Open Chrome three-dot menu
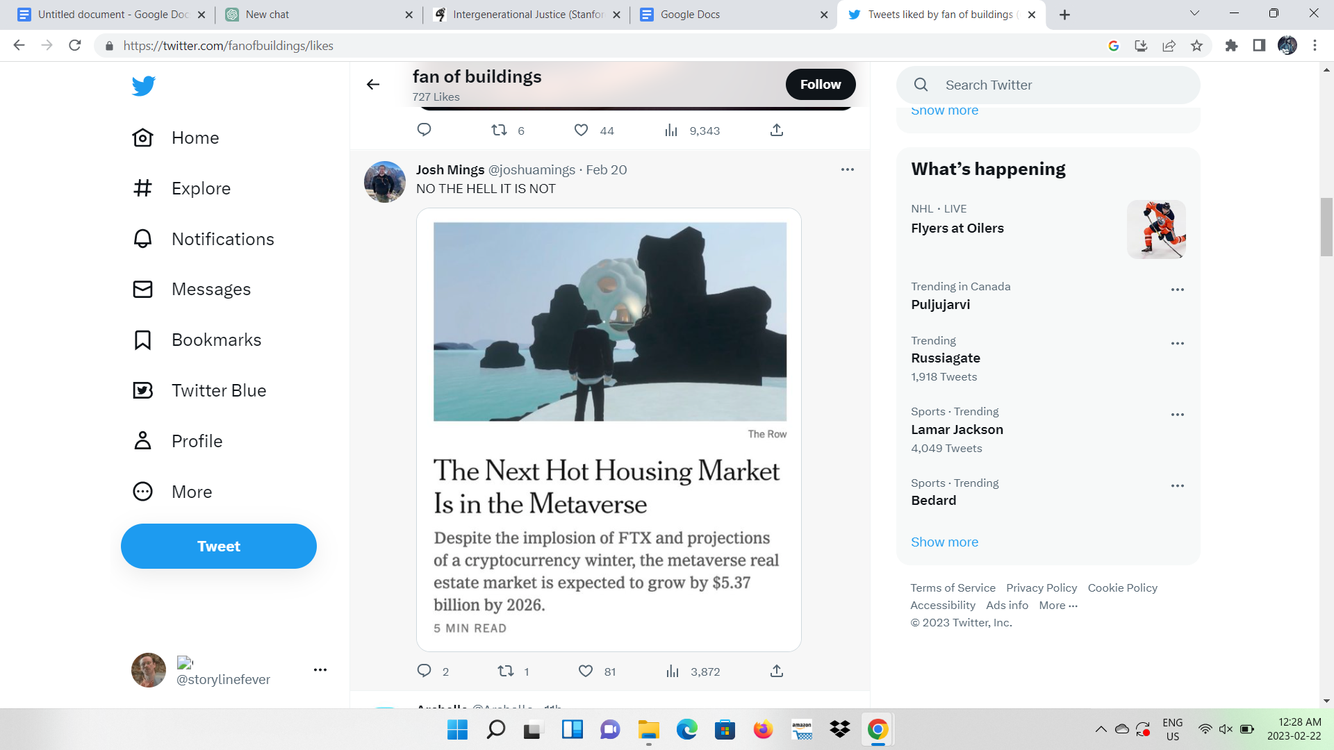Viewport: 1334px width, 750px height. coord(1315,46)
